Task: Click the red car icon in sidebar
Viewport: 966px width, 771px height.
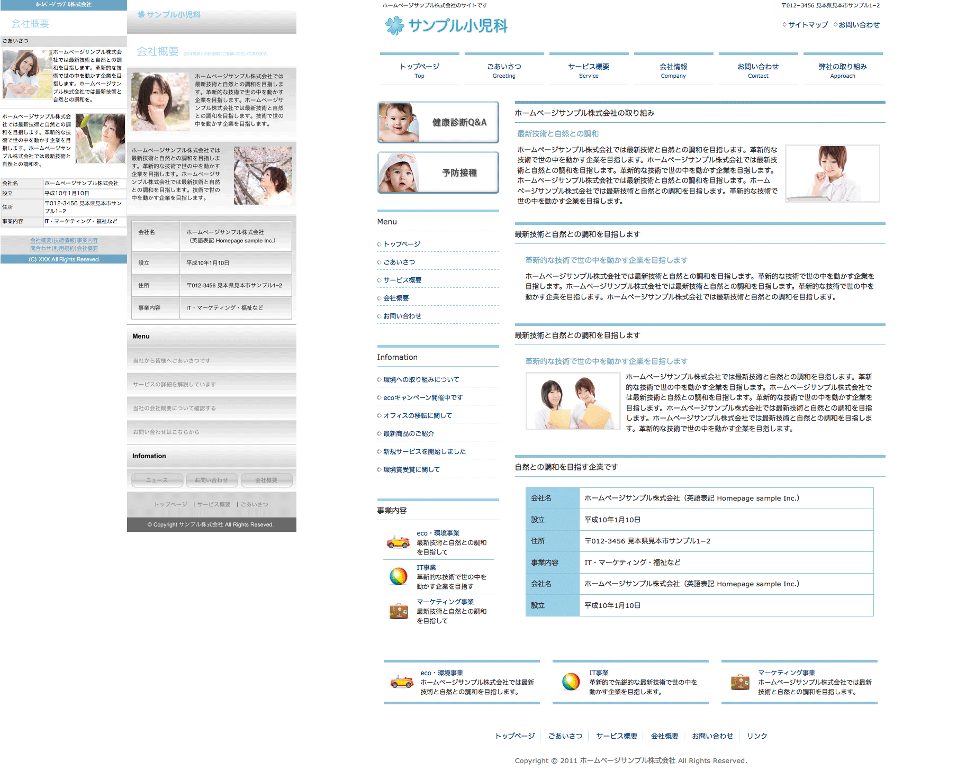Action: [x=398, y=542]
